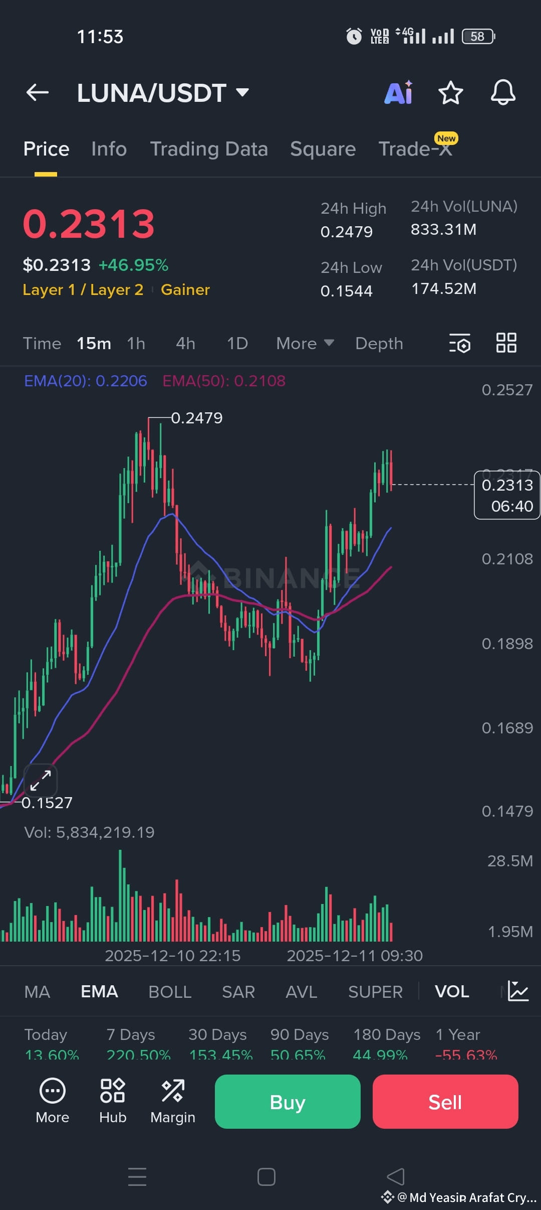541x1210 pixels.
Task: Open the Hub icon
Action: point(113,1102)
